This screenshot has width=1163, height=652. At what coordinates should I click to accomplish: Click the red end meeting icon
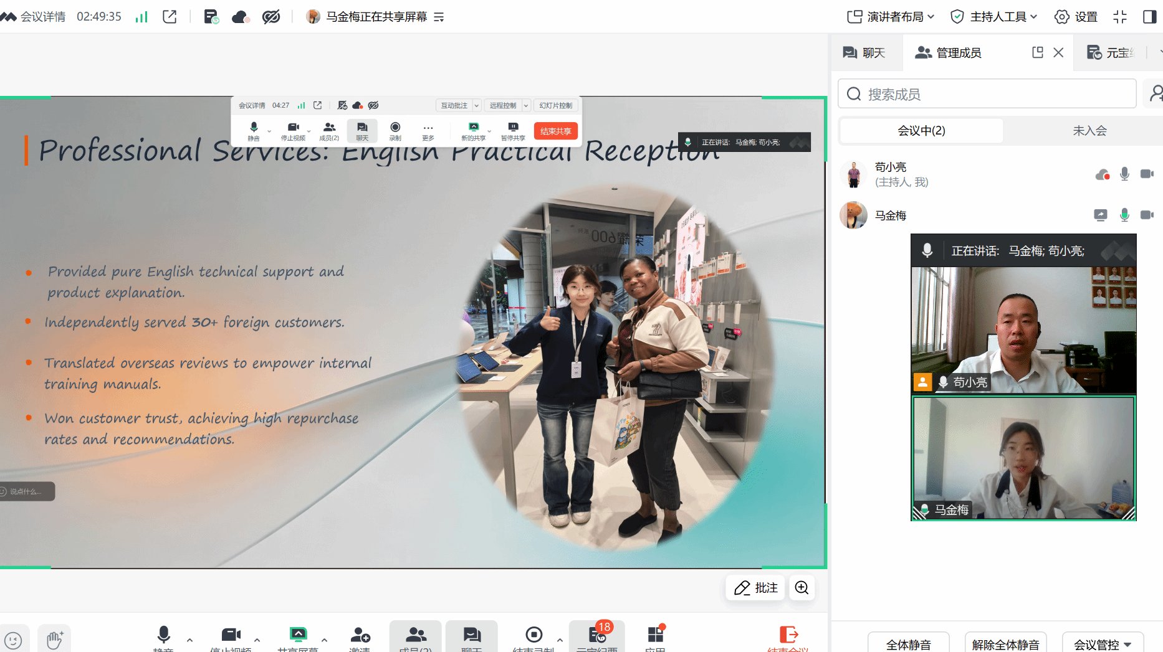788,635
